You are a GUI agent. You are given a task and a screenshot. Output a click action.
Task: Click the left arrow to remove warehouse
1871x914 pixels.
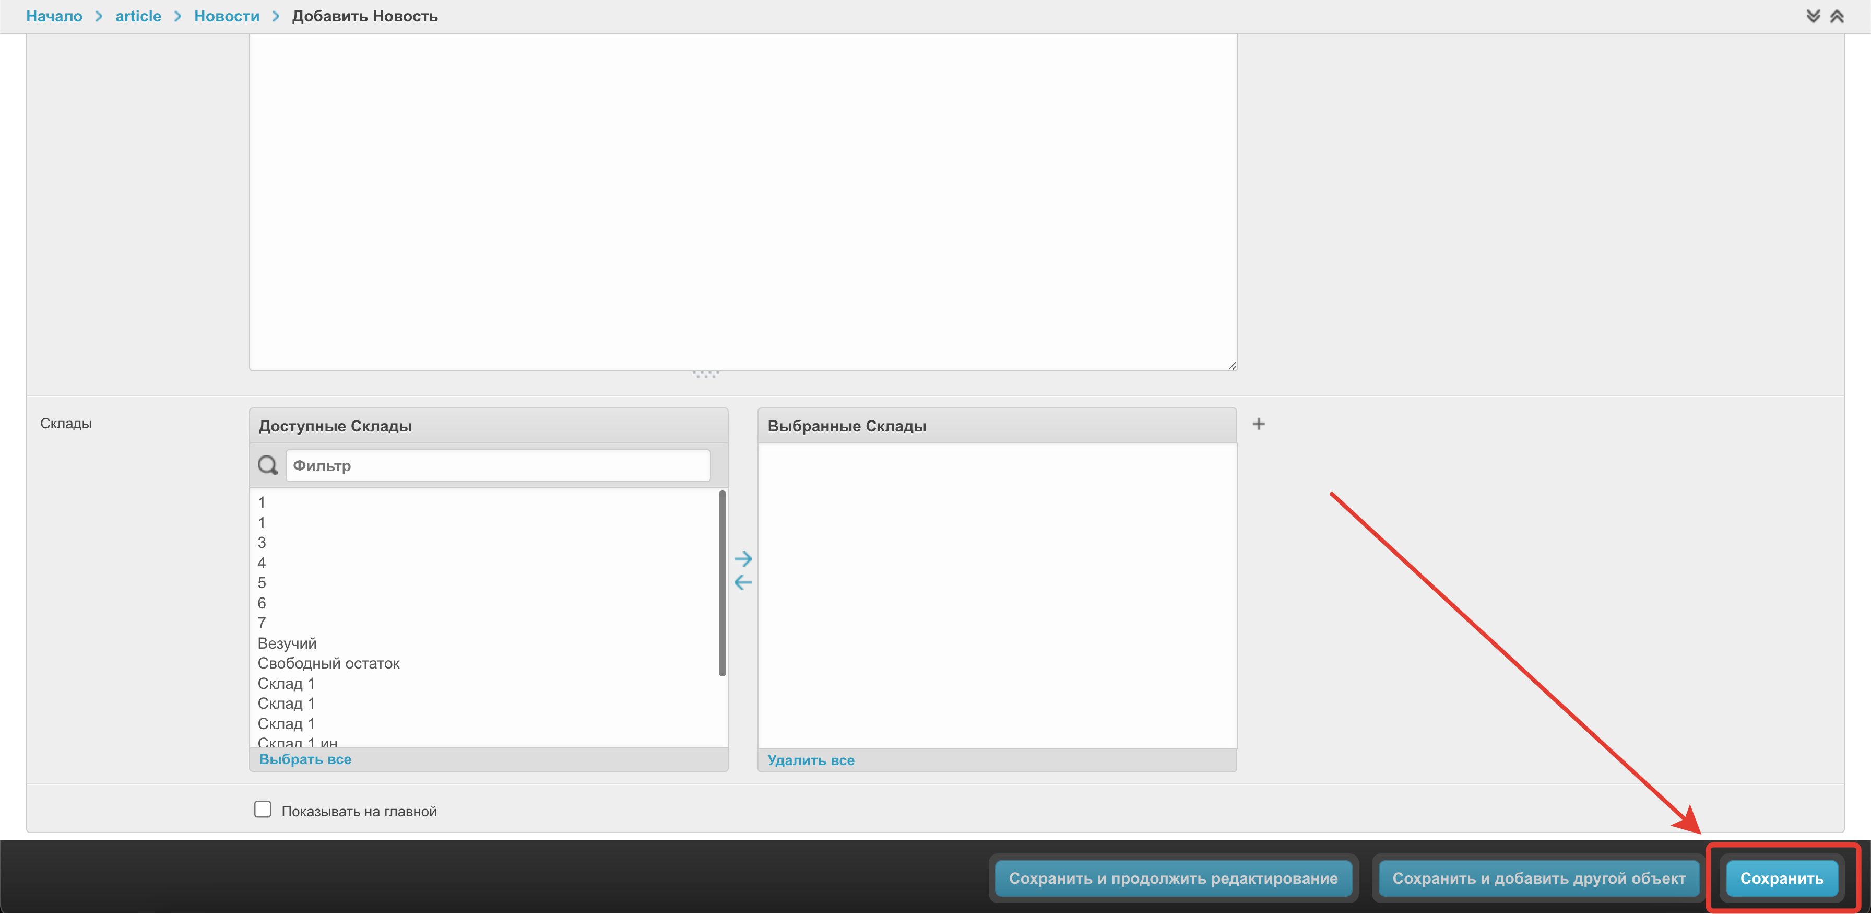[x=742, y=582]
